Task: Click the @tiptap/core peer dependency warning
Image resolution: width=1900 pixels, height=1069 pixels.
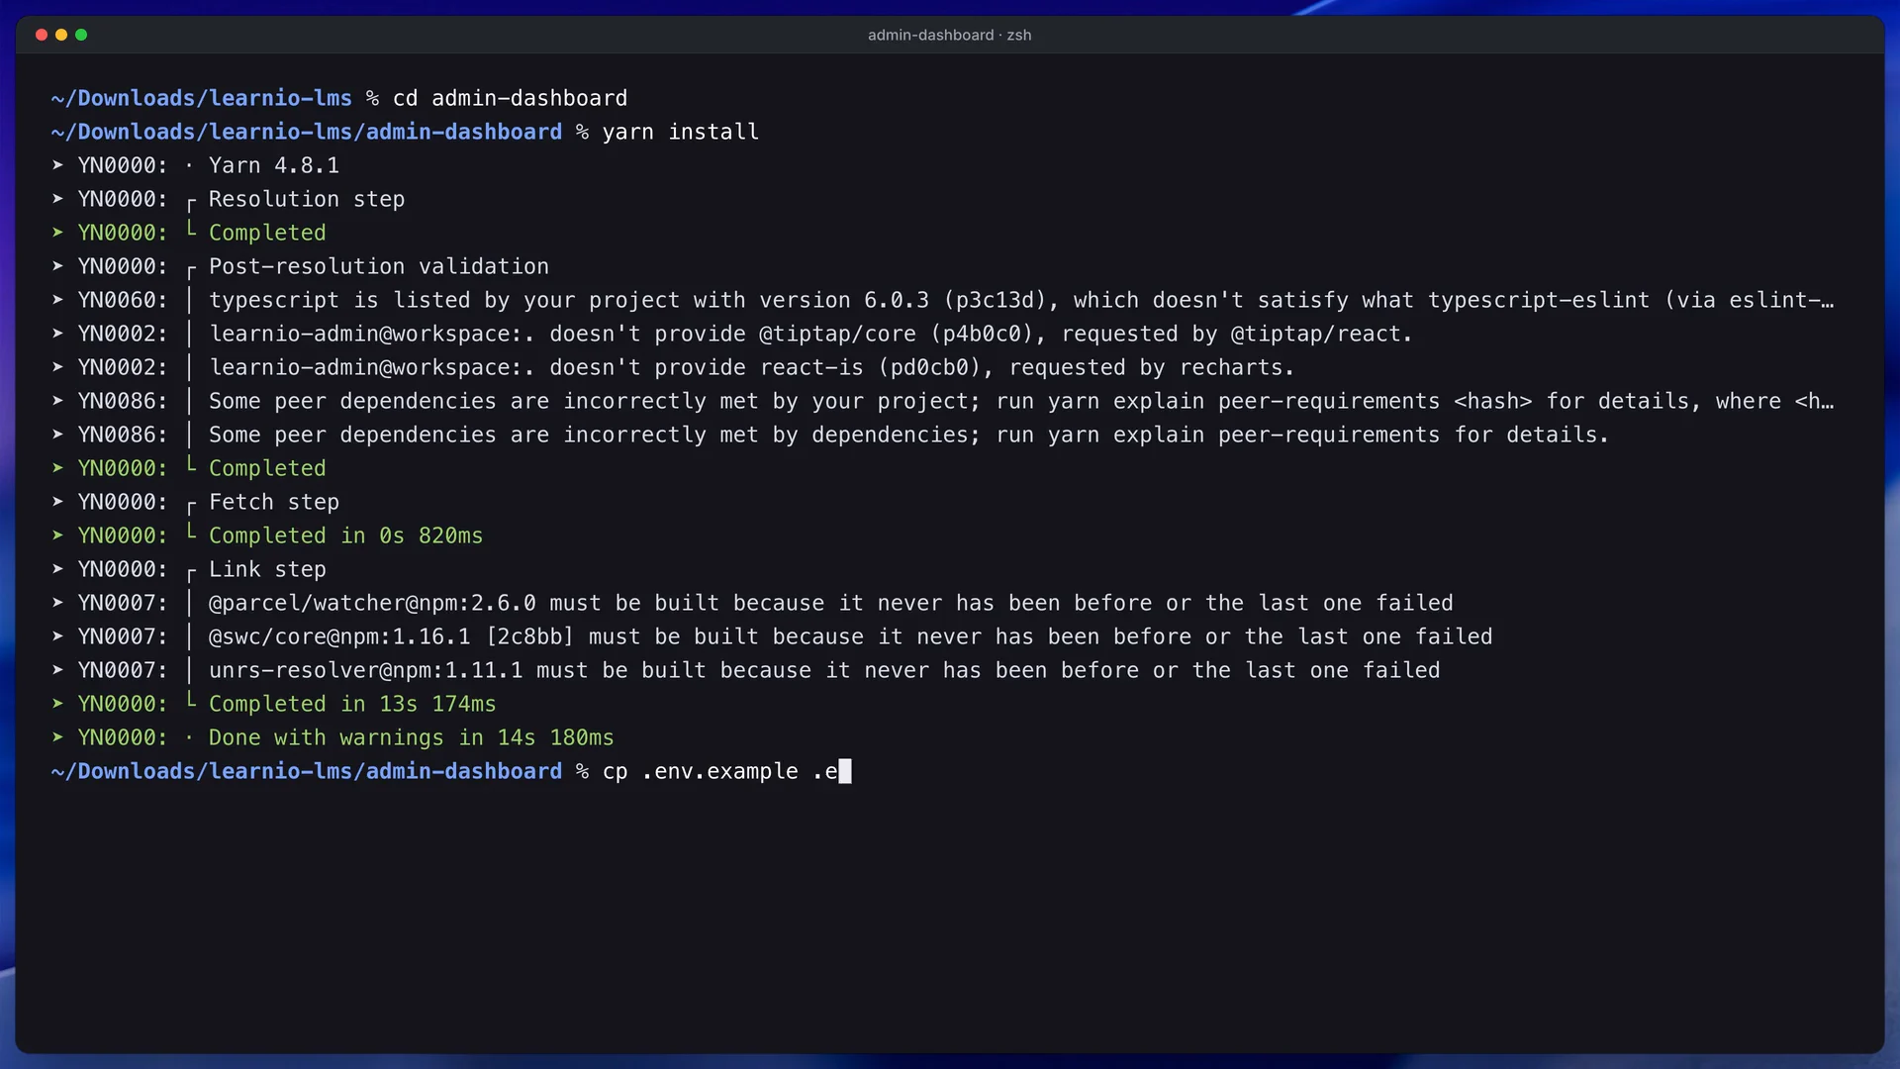Action: pos(732,334)
